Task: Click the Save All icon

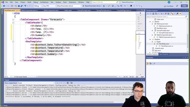Action: (x=21, y=6)
